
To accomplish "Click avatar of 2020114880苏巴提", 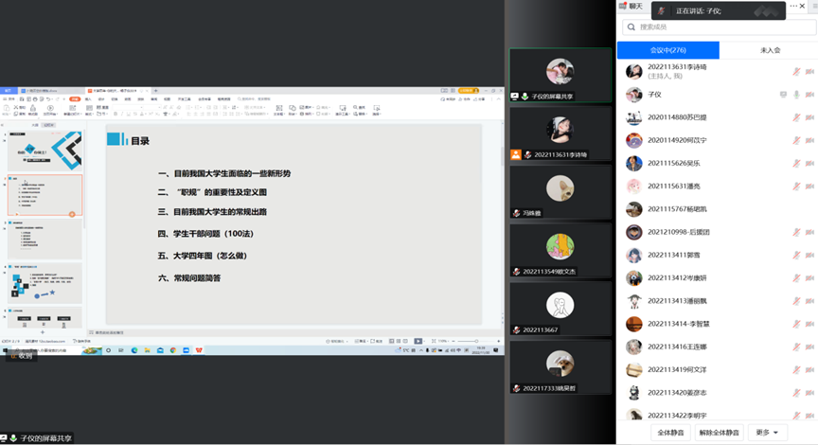I will pos(634,117).
